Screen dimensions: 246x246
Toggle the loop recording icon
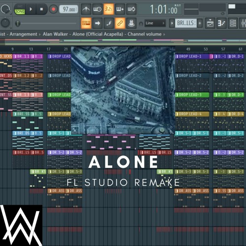tap(131, 9)
